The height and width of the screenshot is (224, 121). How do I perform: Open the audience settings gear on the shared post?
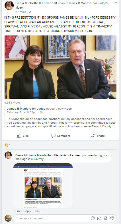pos(41,112)
